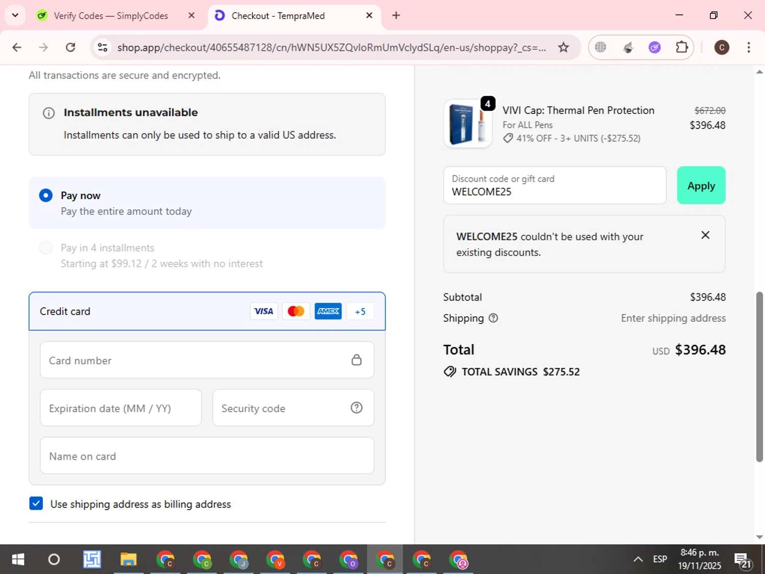765x574 pixels.
Task: Click the Credit card payment header
Action: click(207, 311)
